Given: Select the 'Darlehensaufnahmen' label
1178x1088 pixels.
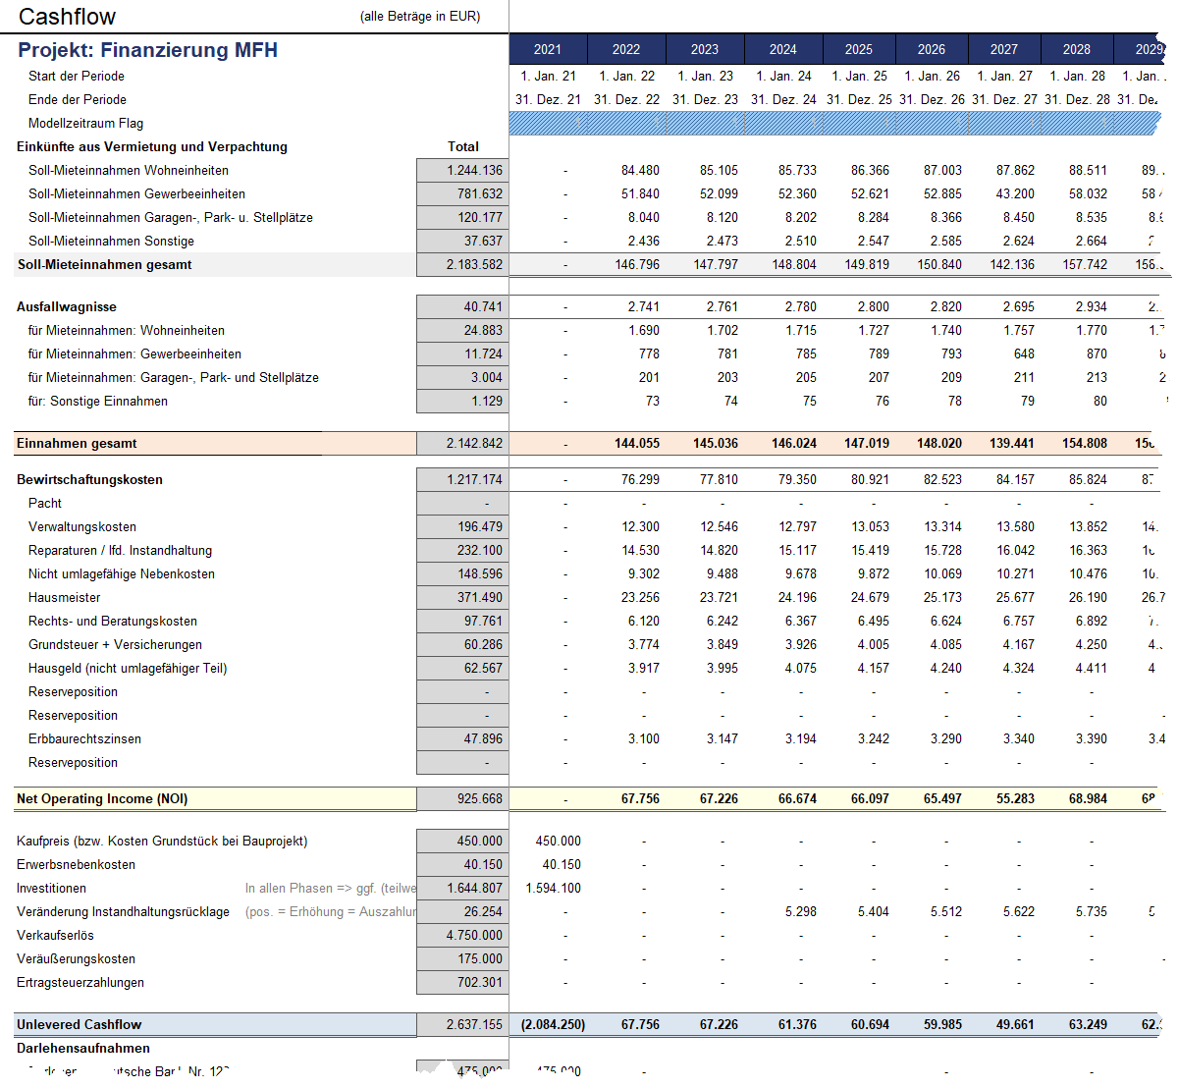Looking at the screenshot, I should click(x=83, y=1048).
